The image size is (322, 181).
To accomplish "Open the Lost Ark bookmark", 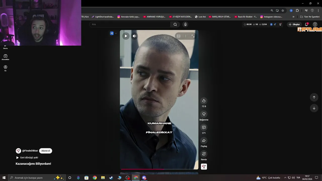I will 200,17.
